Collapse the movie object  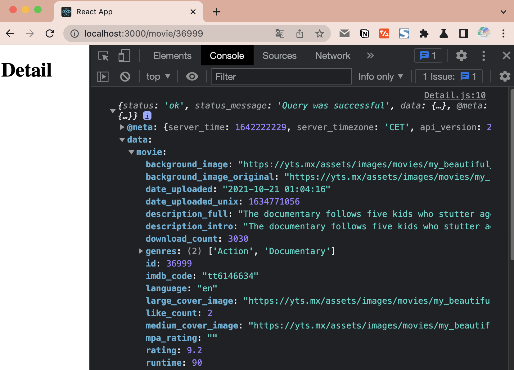pyautogui.click(x=131, y=152)
